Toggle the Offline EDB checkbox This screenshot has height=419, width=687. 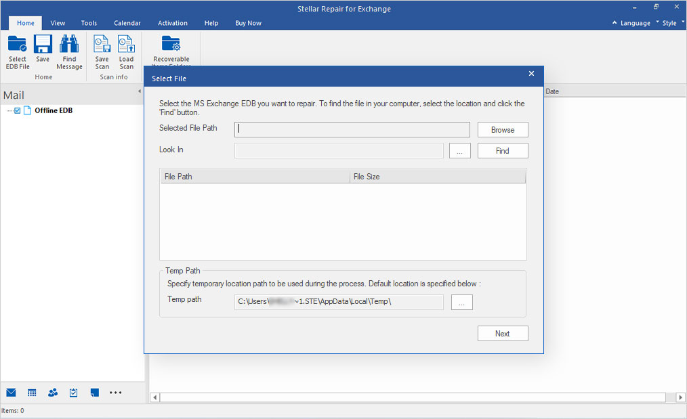click(x=16, y=110)
